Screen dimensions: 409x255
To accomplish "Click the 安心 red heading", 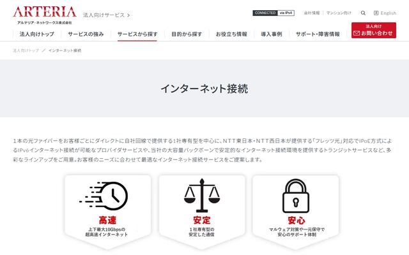I will click(297, 221).
